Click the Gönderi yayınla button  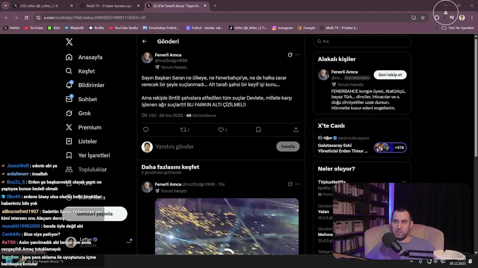[x=95, y=214]
